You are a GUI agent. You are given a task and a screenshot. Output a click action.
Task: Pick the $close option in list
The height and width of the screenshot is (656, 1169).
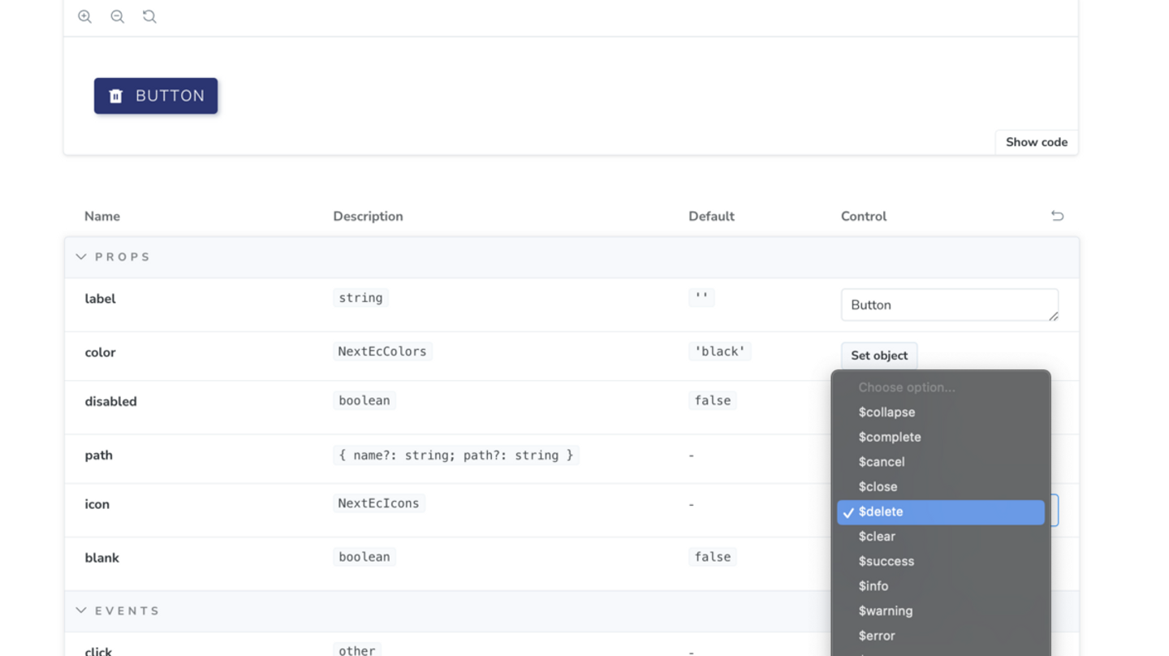878,486
